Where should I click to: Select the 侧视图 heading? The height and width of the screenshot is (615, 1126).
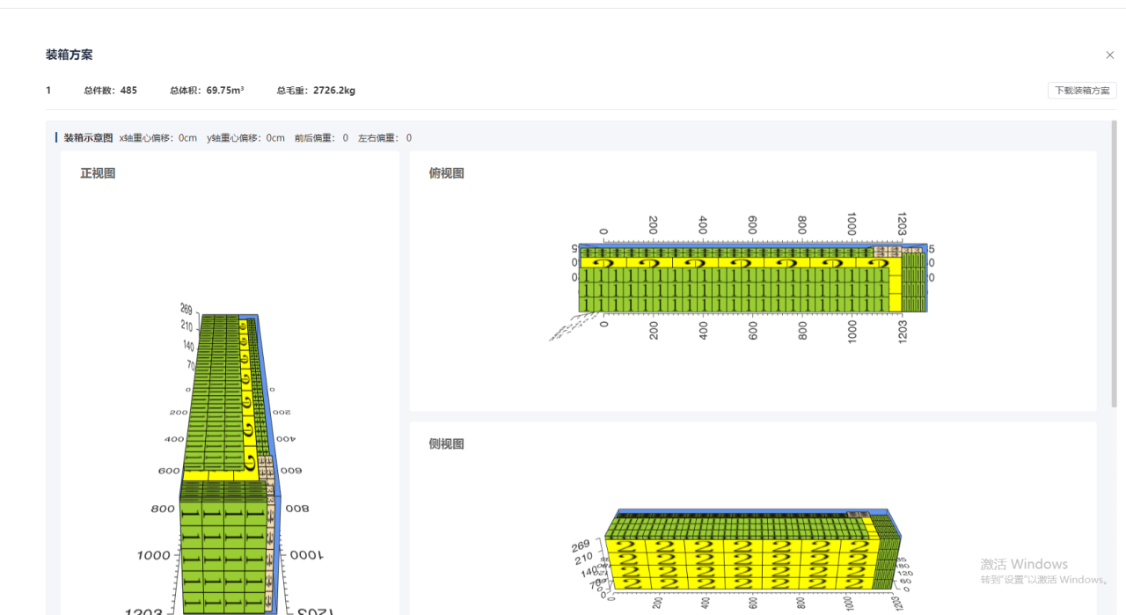[x=446, y=444]
